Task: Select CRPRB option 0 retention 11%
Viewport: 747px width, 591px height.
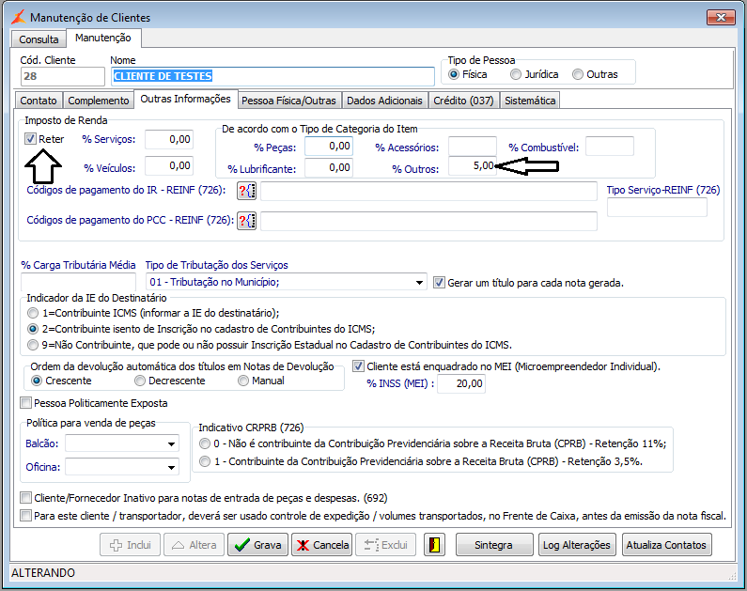Action: point(205,443)
